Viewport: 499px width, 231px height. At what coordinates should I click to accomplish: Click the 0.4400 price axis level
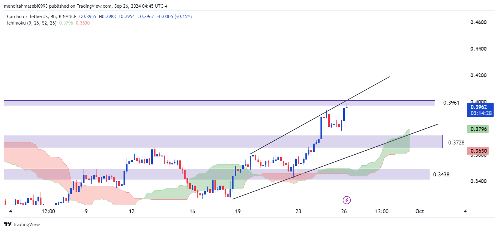[x=478, y=49]
